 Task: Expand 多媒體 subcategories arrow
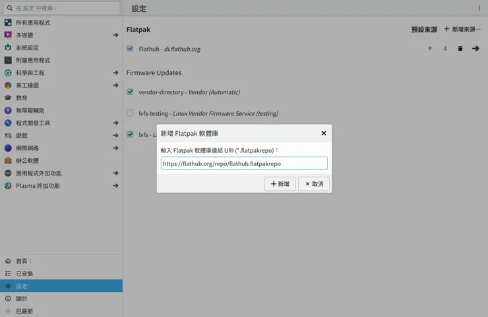[116, 35]
